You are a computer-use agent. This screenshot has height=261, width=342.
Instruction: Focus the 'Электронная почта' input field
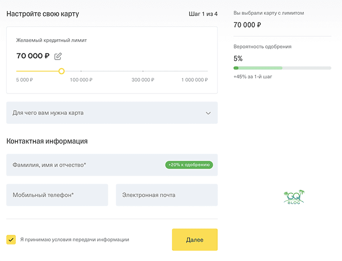167,195
